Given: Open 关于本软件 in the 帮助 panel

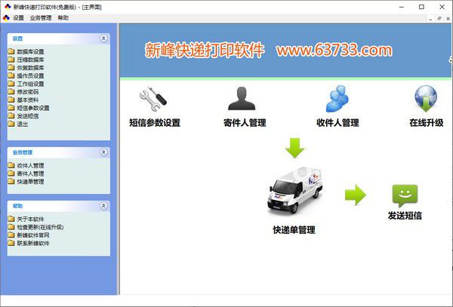Looking at the screenshot, I should pos(30,220).
